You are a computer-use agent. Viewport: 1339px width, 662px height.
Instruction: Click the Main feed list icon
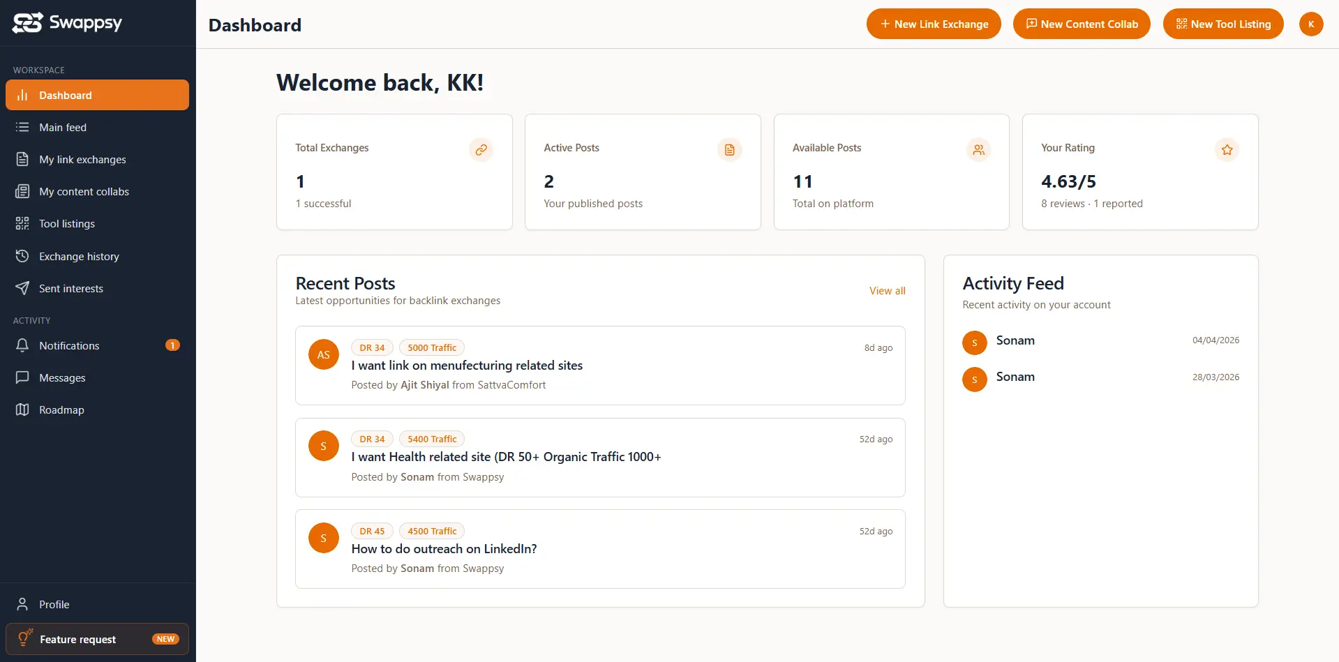pyautogui.click(x=22, y=127)
